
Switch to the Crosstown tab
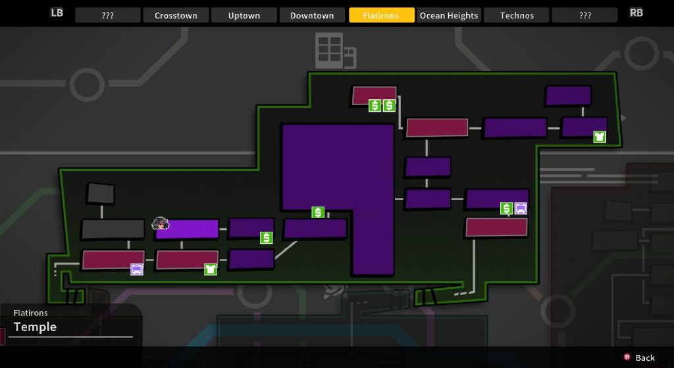point(176,15)
